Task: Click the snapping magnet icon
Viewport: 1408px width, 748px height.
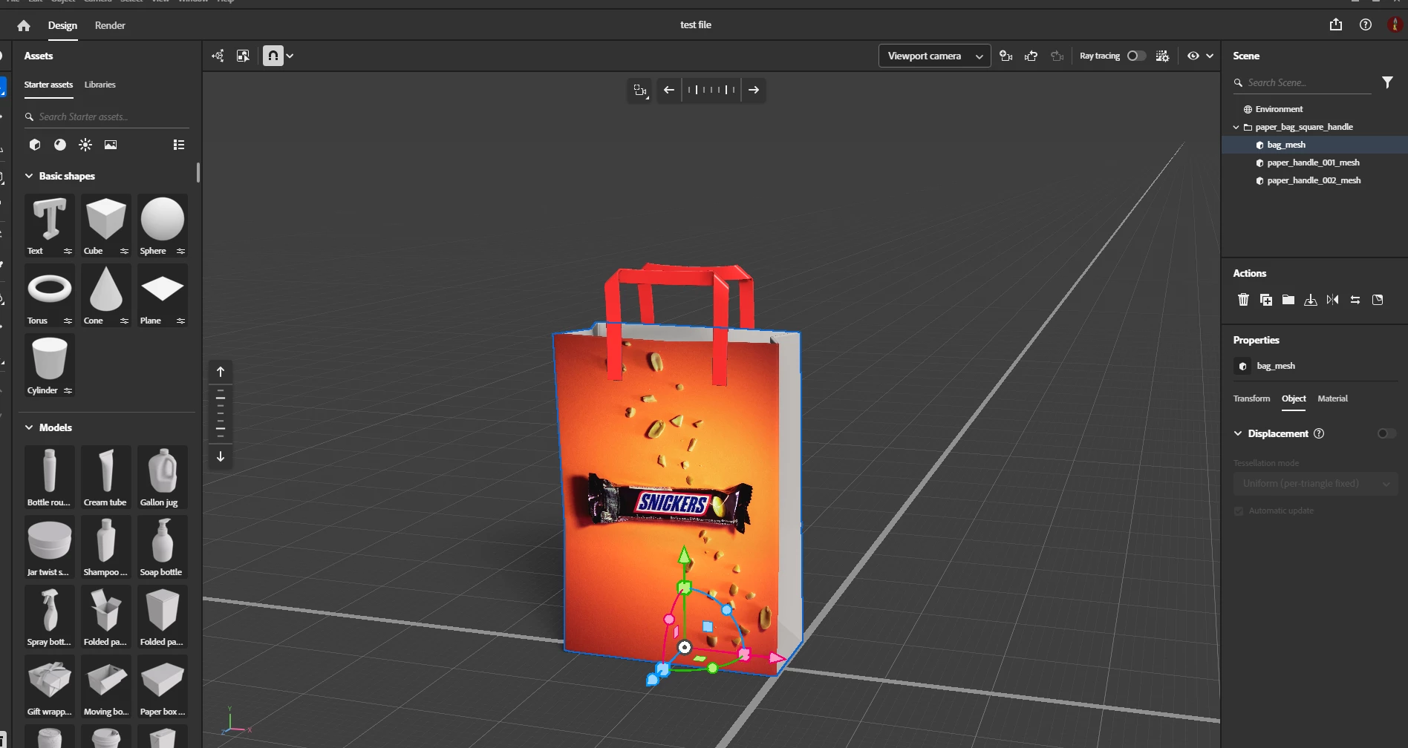Action: (x=273, y=56)
